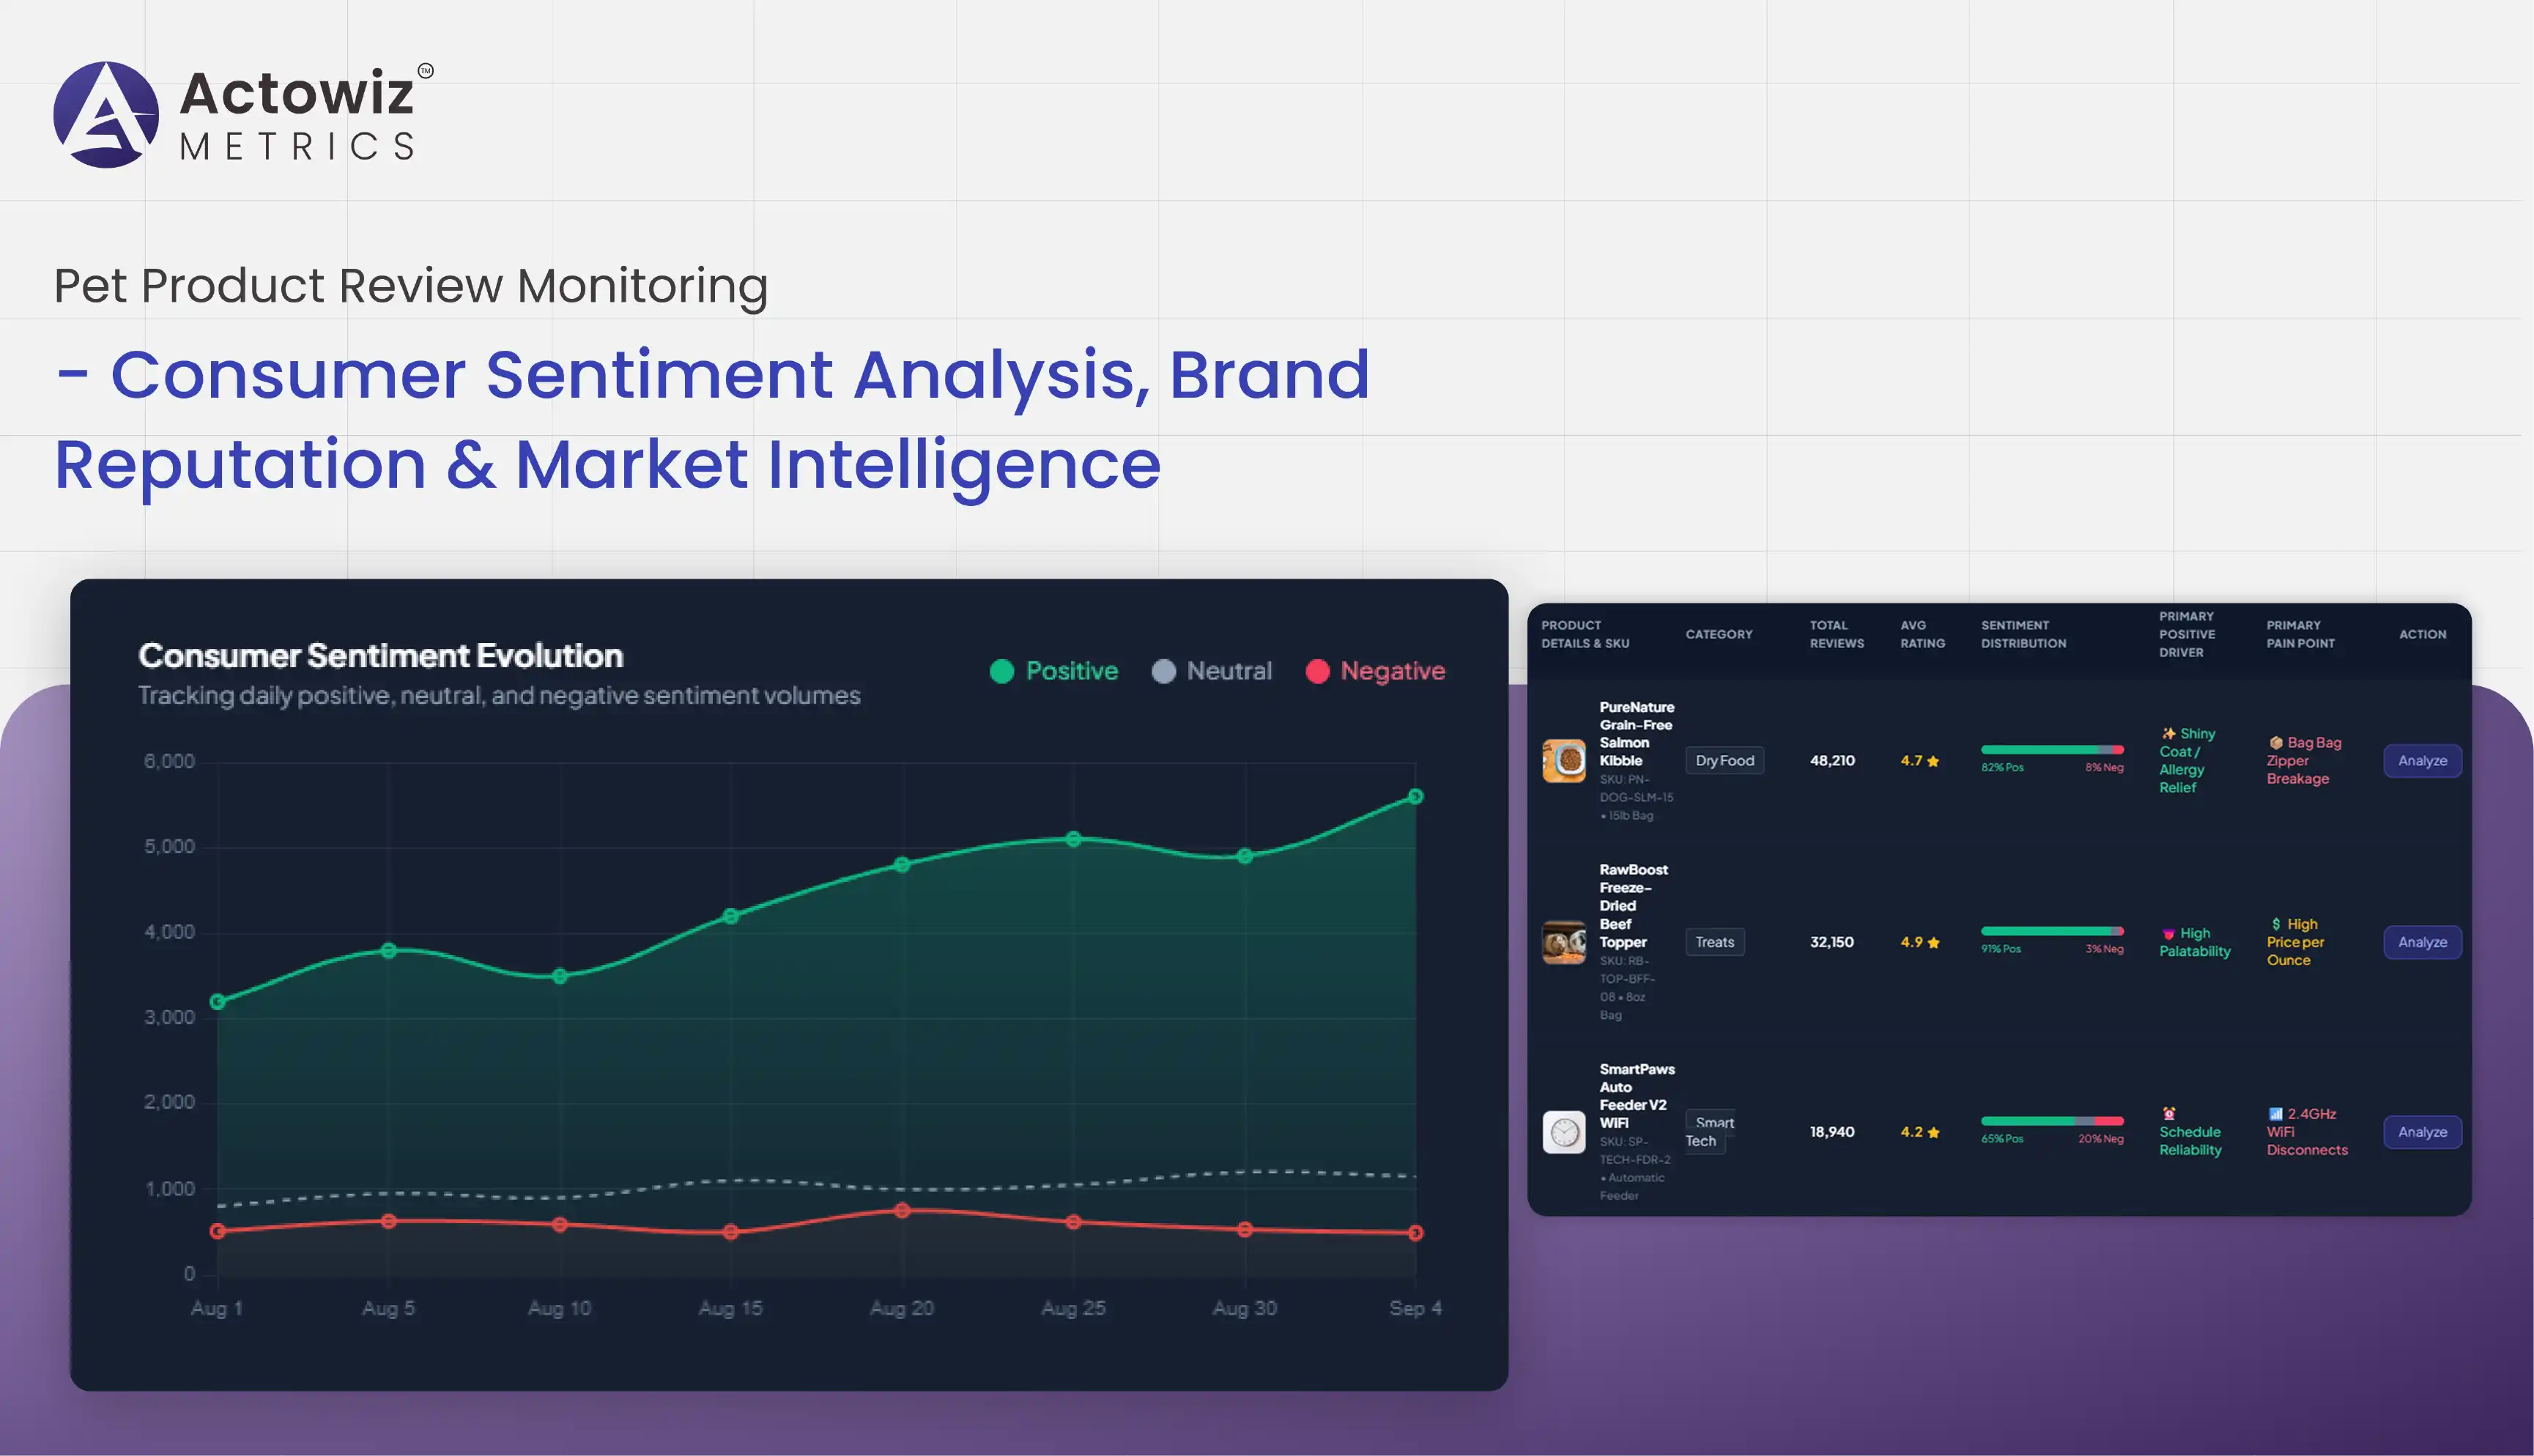Click the sentiment bar showing 65% Pos
This screenshot has height=1456, width=2534.
(2052, 1121)
